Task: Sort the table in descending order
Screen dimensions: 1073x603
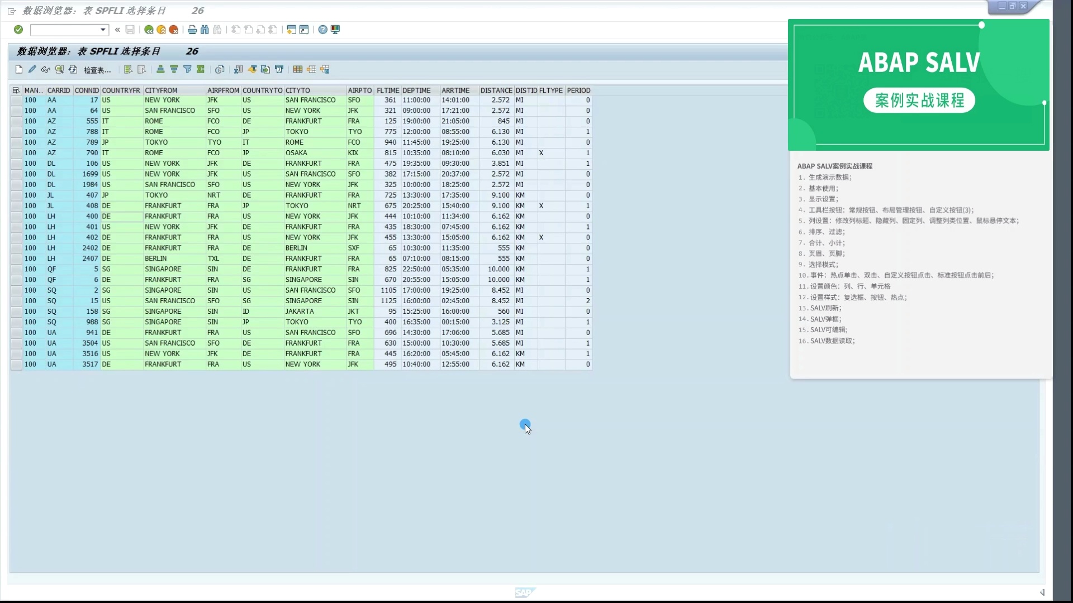Action: [174, 69]
